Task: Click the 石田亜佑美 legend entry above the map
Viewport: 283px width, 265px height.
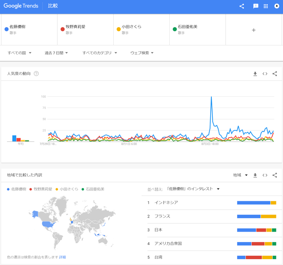Action: (x=93, y=189)
